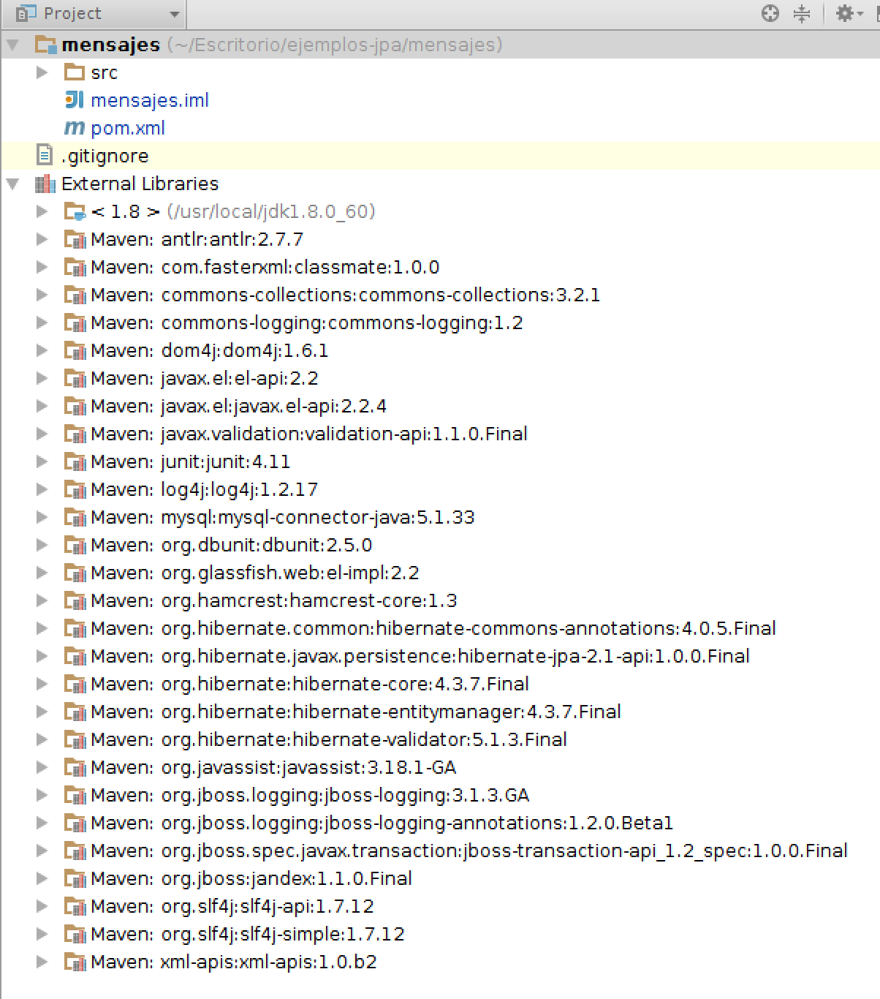Expand the org.glassfish.web:el-impl:2.2 library
This screenshot has height=999, width=880.
point(42,573)
